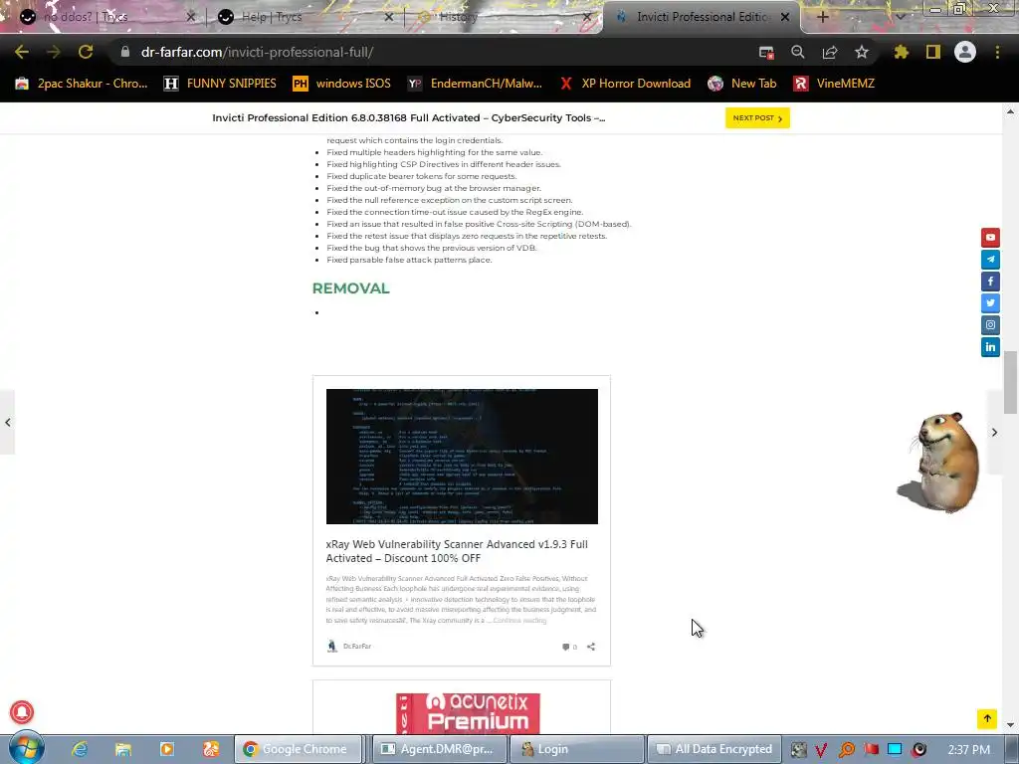Open the Acunetix Premium thumbnail
Image resolution: width=1019 pixels, height=764 pixels.
pyautogui.click(x=468, y=712)
